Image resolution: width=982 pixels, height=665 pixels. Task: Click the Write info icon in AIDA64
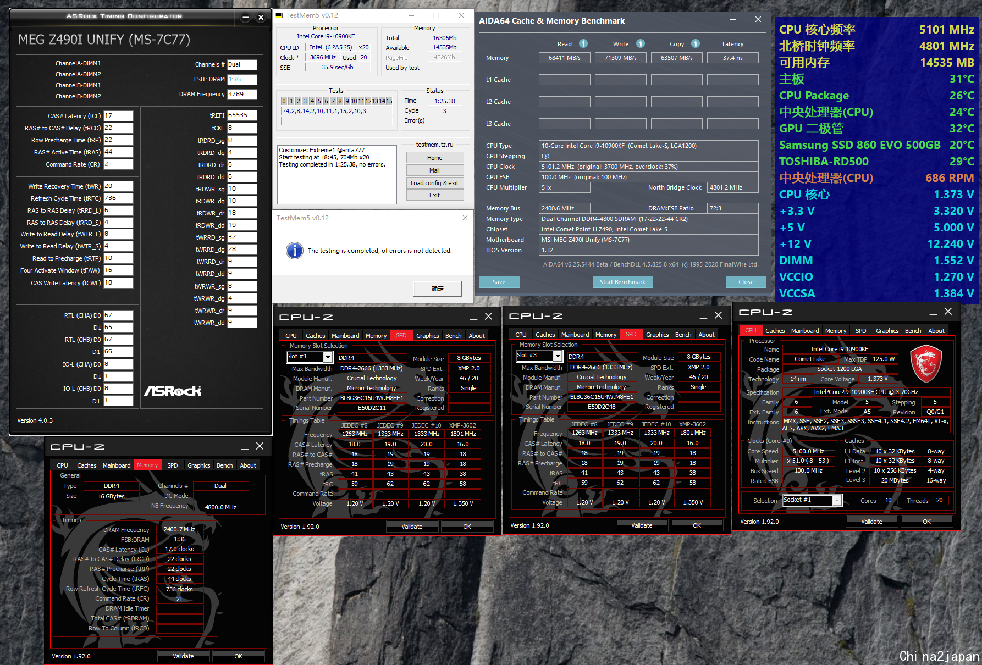641,43
